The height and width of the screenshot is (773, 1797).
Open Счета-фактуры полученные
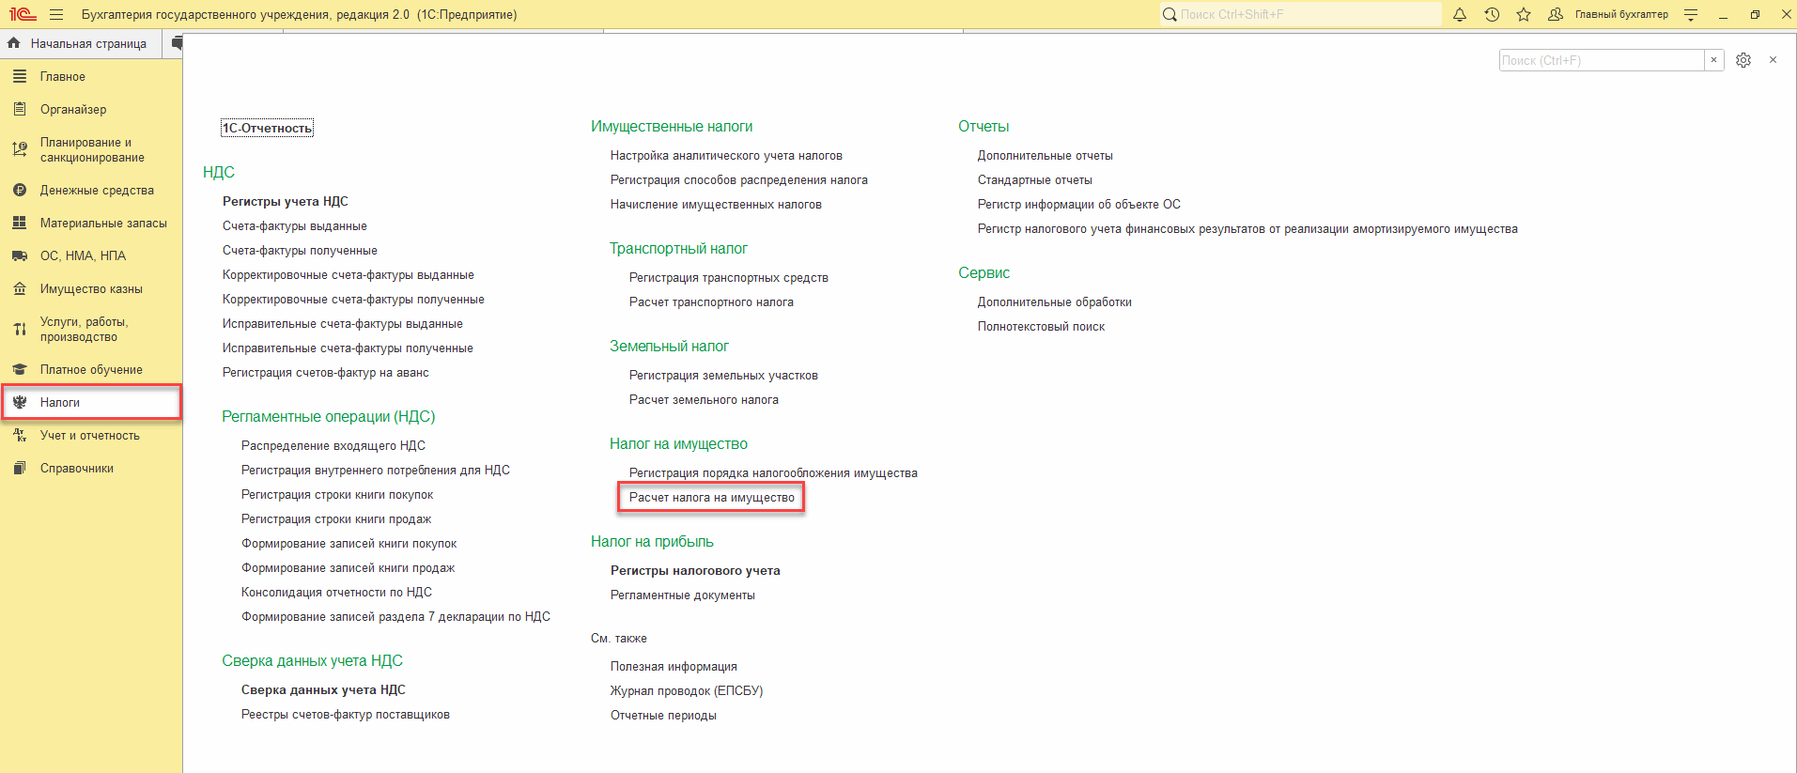click(x=300, y=250)
